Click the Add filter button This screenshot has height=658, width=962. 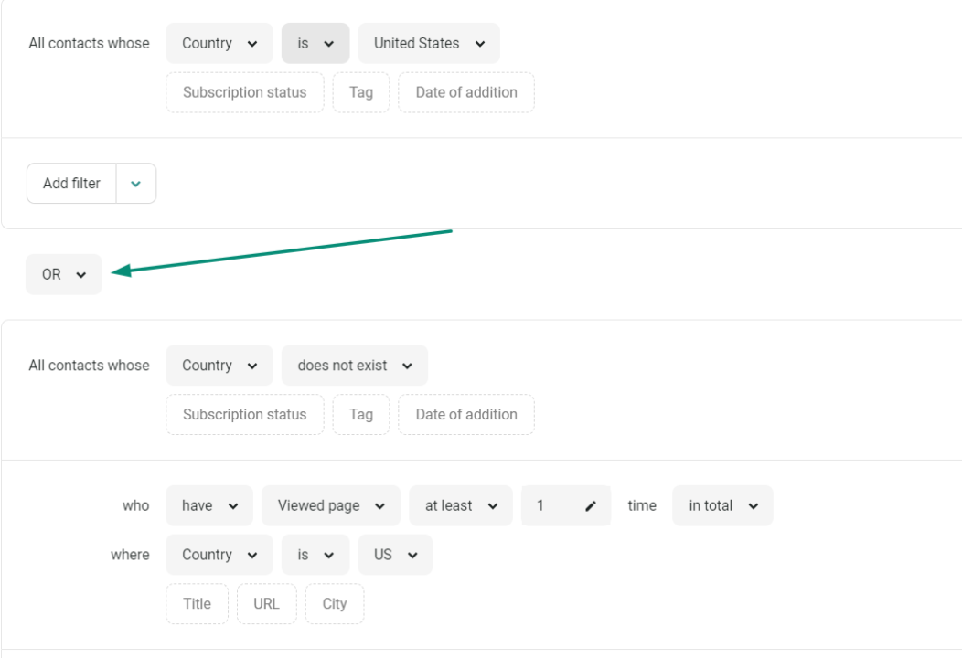70,183
